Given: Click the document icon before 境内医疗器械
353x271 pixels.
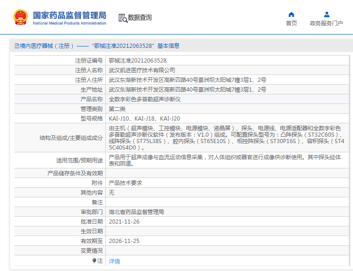Looking at the screenshot, I should point(17,46).
